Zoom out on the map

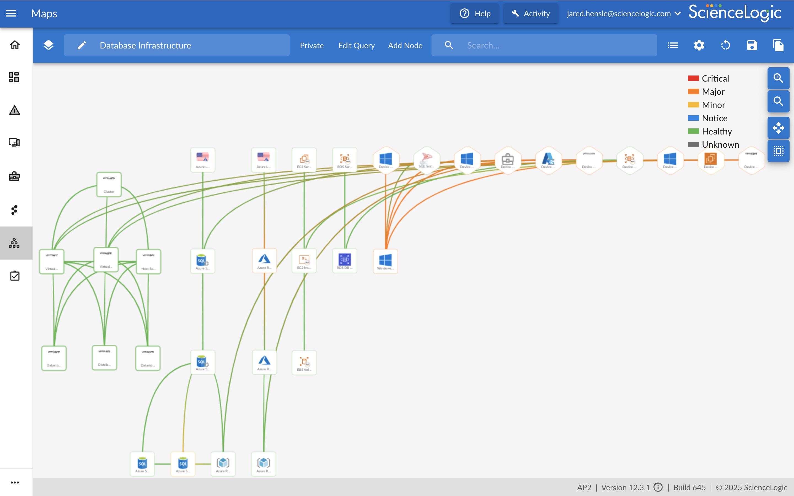pos(778,101)
